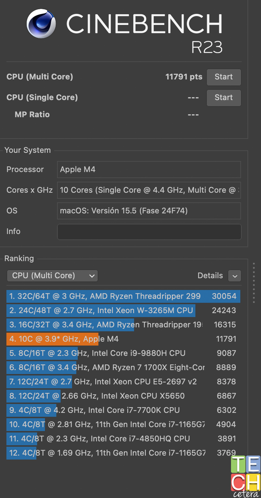Click the Cinebench sphere logo icon
The width and height of the screenshot is (261, 498).
[41, 24]
